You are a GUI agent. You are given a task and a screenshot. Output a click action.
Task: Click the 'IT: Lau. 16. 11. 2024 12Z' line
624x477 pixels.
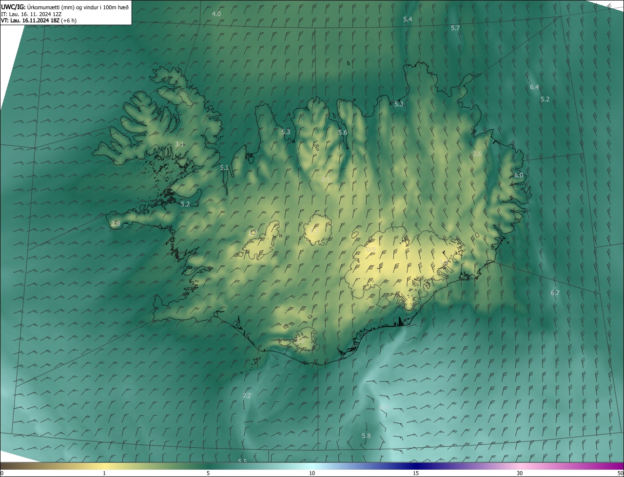[31, 14]
